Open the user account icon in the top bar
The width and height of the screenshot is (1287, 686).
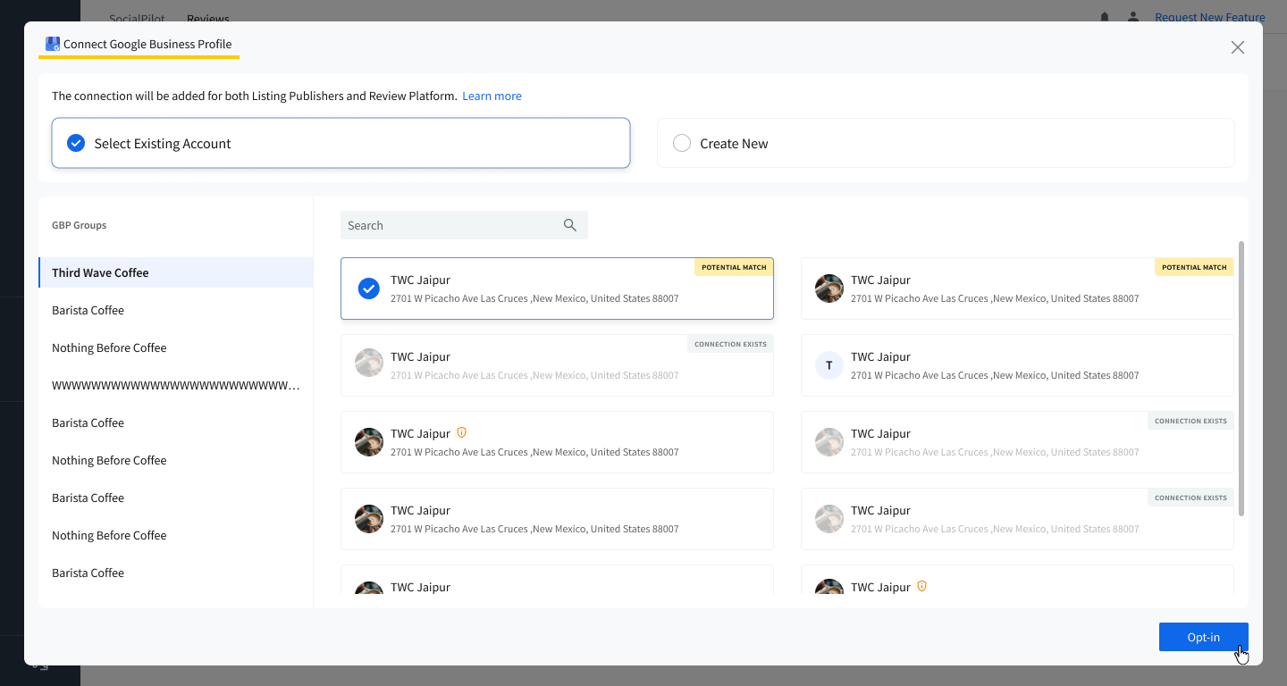tap(1133, 17)
